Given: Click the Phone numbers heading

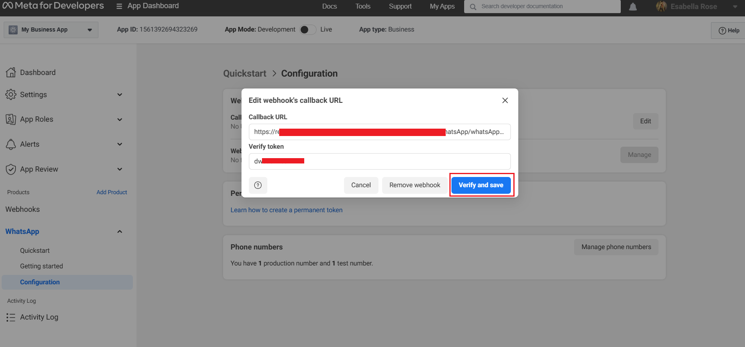Looking at the screenshot, I should coord(257,247).
